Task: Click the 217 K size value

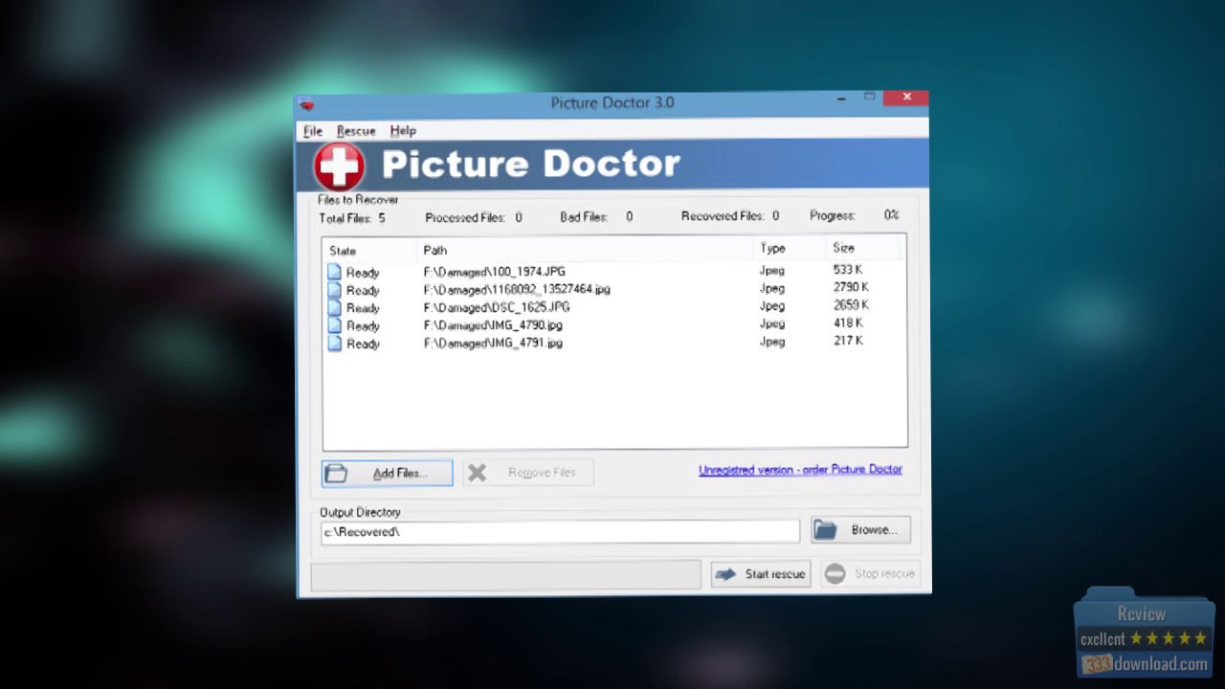Action: (848, 341)
